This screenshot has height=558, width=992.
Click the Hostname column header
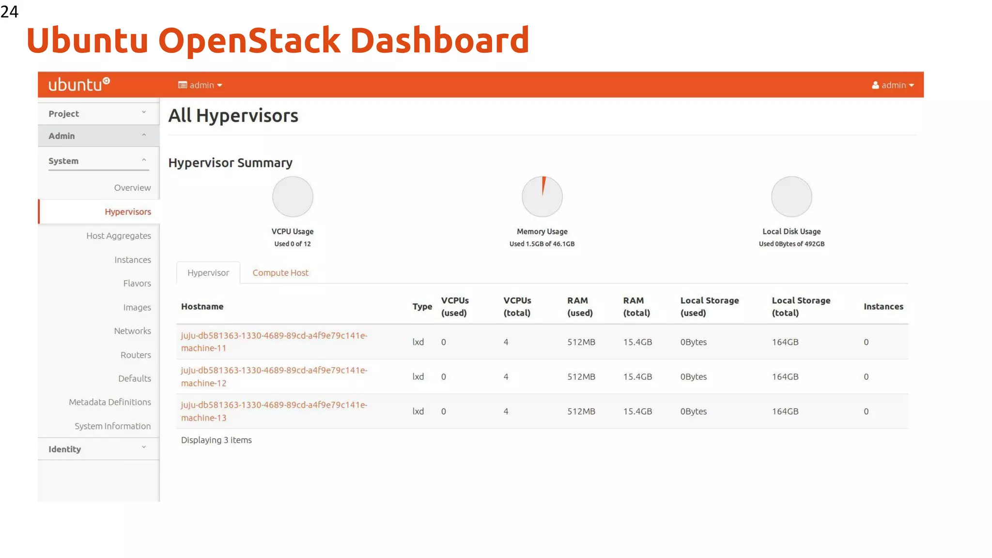202,307
